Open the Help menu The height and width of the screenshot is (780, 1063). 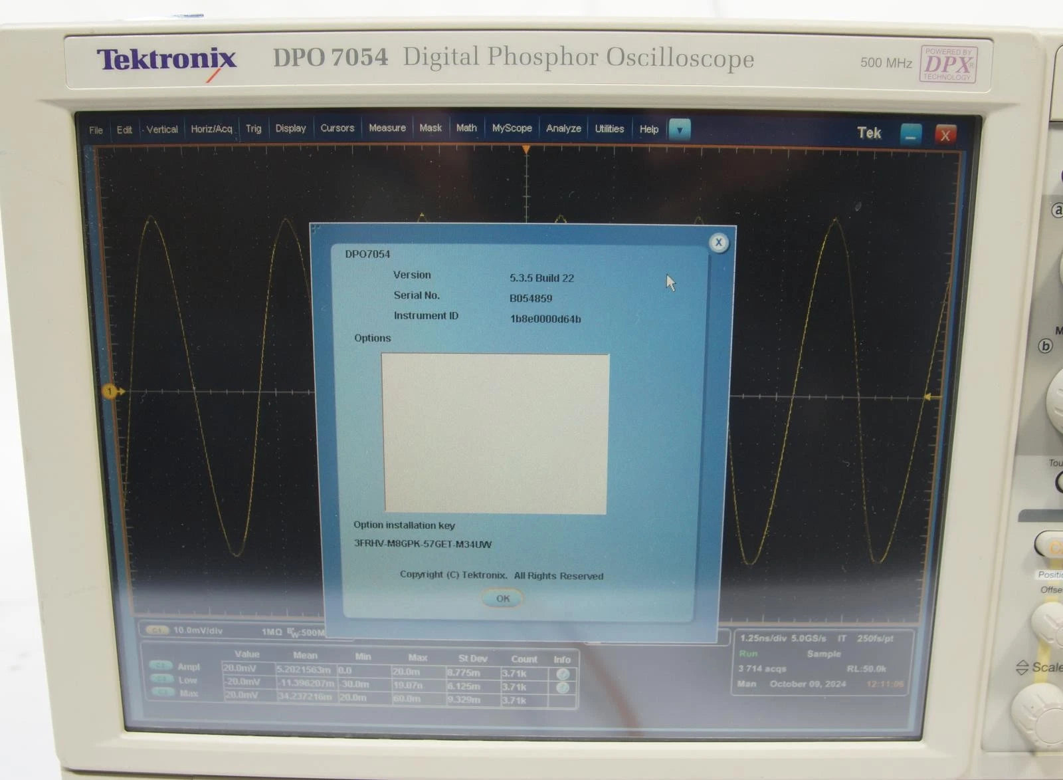pyautogui.click(x=648, y=129)
